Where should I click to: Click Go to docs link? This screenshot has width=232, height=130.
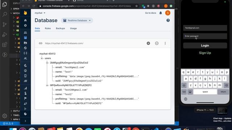click(x=150, y=13)
